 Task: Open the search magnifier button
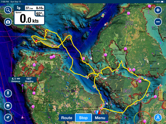[x=8, y=10]
